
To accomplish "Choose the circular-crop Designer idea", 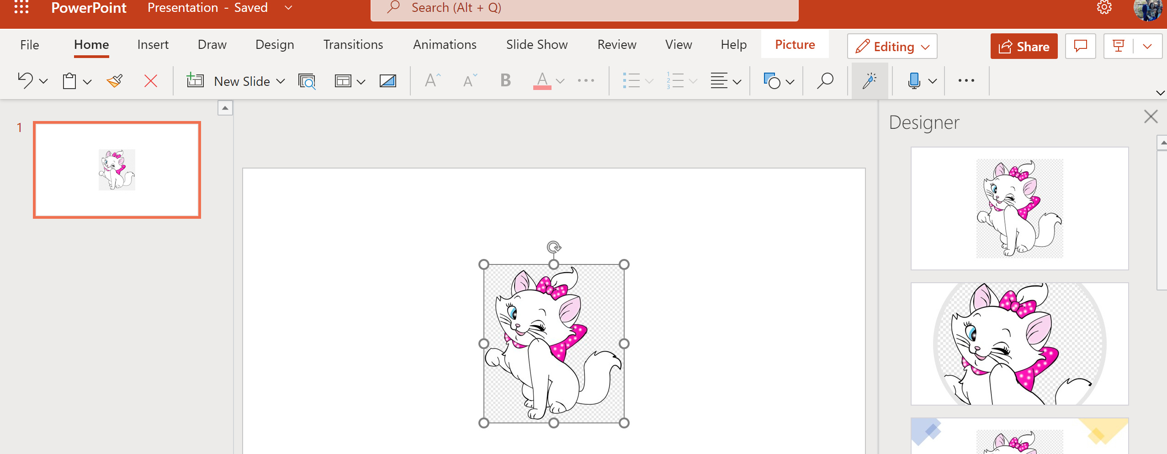I will point(1019,343).
